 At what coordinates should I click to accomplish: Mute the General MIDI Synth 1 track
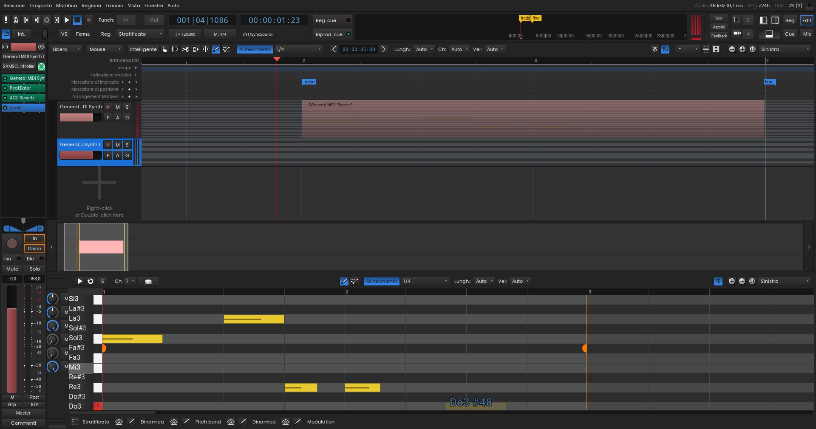[x=118, y=145]
